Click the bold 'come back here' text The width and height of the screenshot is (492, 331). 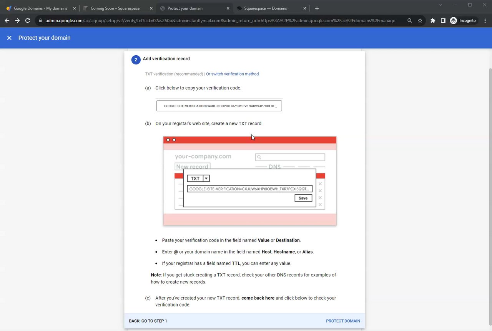tap(258, 298)
